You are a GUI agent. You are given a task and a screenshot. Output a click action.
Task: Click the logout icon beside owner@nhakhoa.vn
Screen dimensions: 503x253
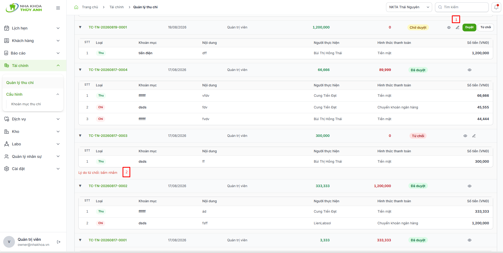tap(59, 242)
